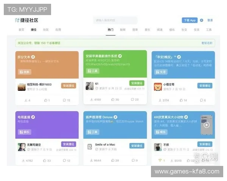Open the 扬声器清理 Deluxe card title
The image size is (227, 181).
tap(99, 117)
